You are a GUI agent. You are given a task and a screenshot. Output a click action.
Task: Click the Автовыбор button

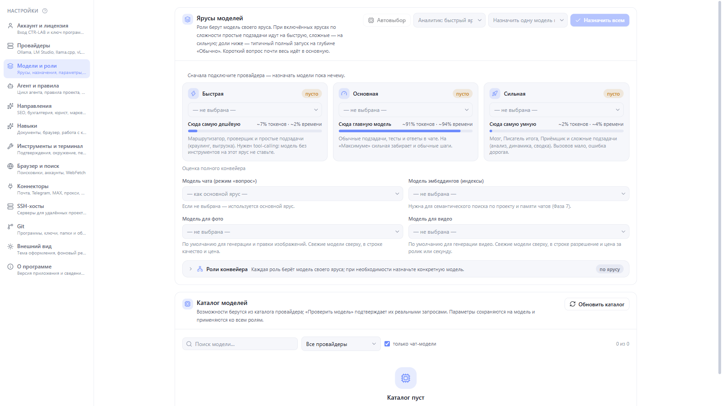coord(387,20)
